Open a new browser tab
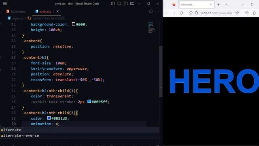 (x=219, y=4)
